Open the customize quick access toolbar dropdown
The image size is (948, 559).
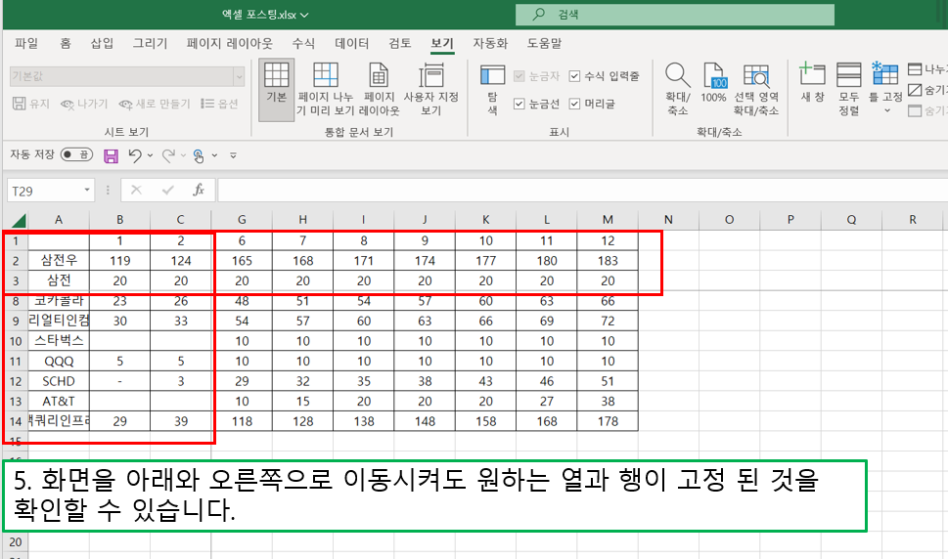tap(234, 155)
